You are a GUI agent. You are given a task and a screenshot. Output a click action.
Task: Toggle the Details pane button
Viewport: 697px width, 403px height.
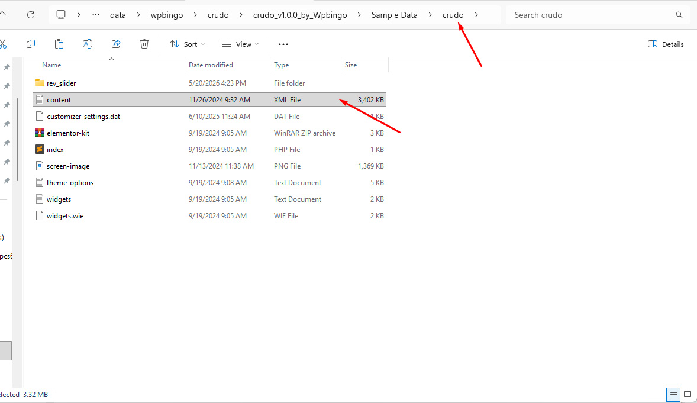pos(666,44)
